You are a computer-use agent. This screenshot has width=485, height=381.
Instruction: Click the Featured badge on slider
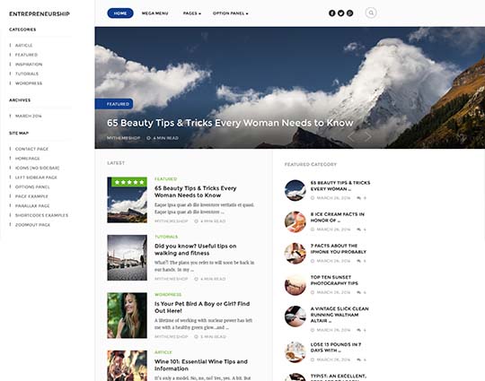click(x=114, y=104)
